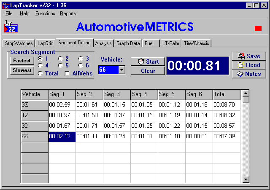The image size is (270, 190).
Task: Switch to the StopWatches tab
Action: coord(19,43)
